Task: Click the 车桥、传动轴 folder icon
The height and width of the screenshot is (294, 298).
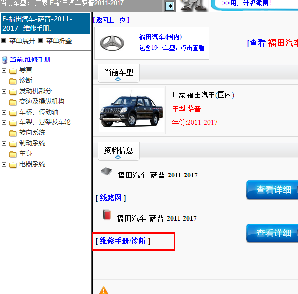Action: pos(13,113)
